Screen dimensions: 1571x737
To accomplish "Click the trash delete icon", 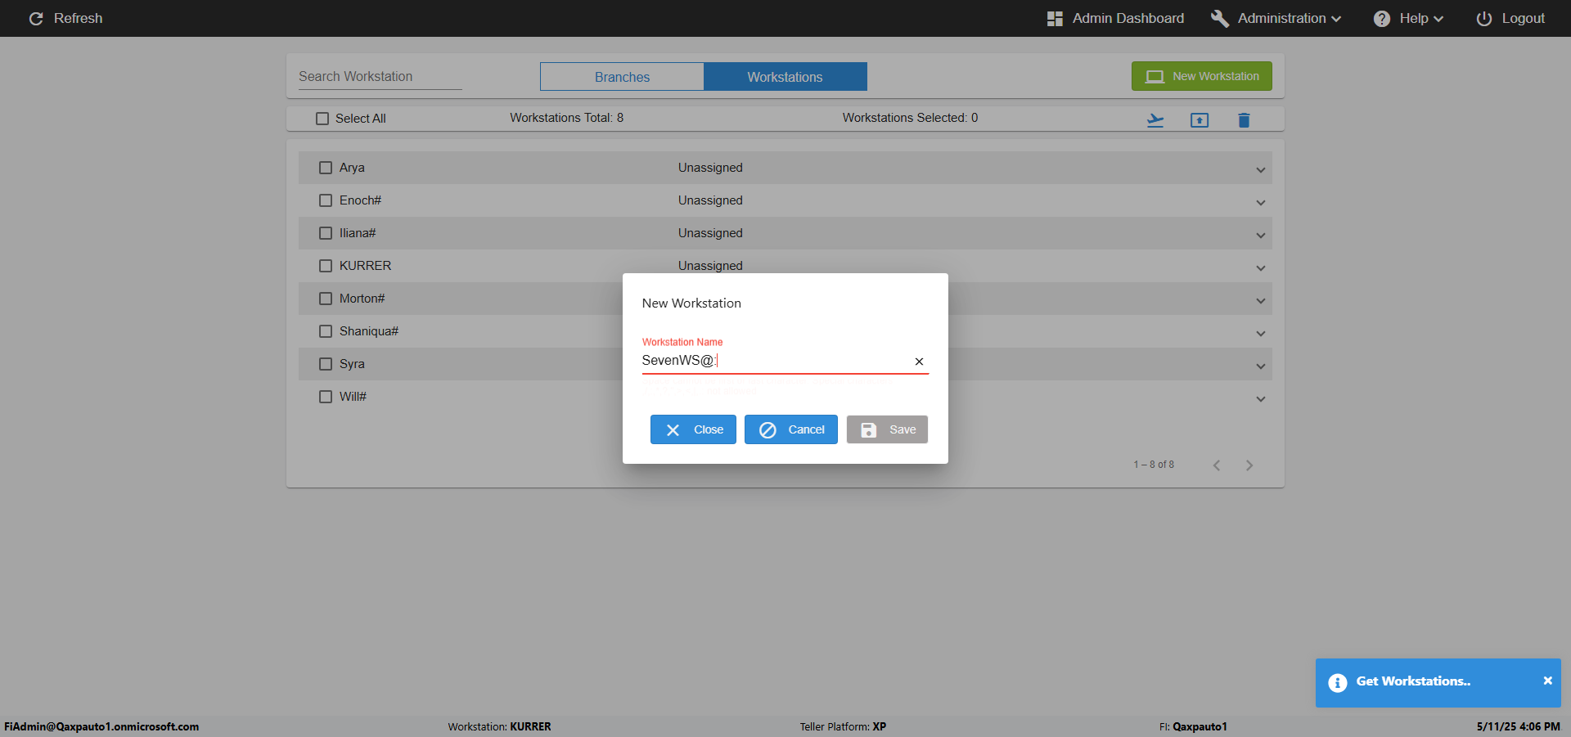I will click(1244, 120).
